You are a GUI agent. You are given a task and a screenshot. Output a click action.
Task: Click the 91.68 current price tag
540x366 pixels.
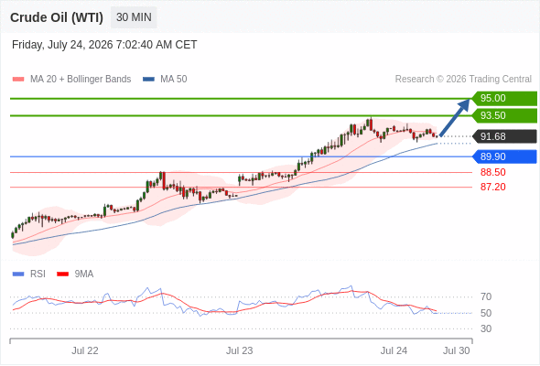click(x=504, y=136)
